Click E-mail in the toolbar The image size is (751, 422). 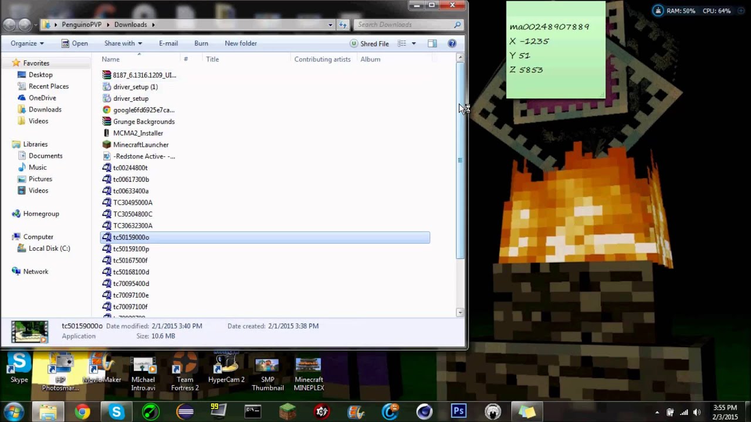point(168,43)
